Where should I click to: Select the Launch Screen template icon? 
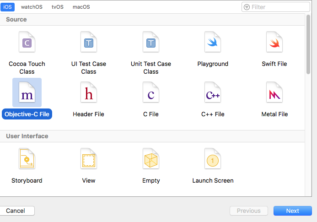213,160
